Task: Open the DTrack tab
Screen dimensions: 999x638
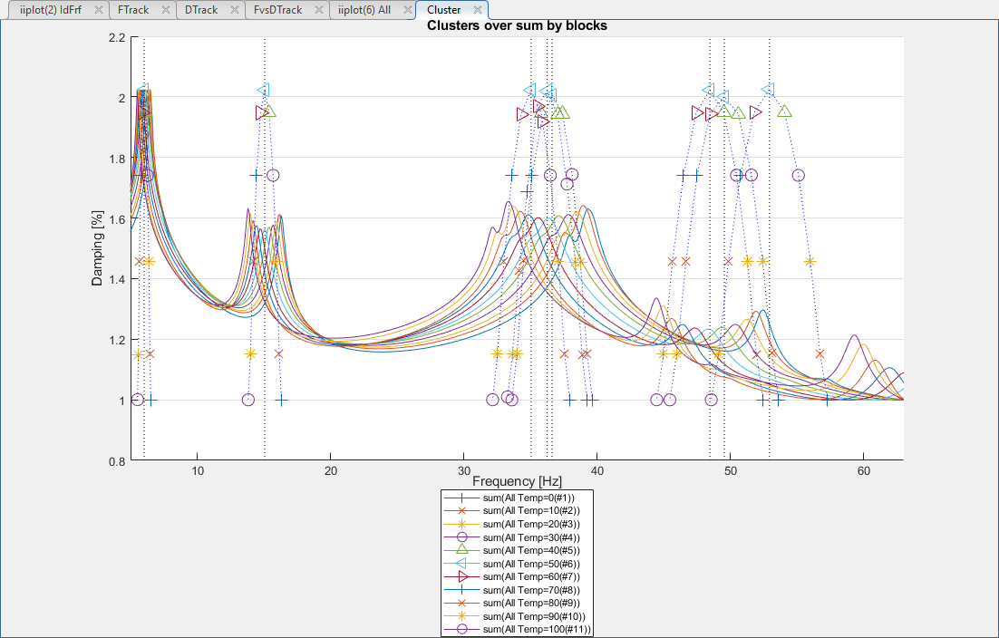Action: tap(200, 9)
